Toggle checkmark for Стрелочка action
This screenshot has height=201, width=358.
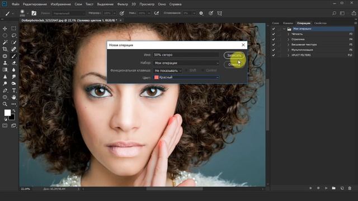point(274,39)
